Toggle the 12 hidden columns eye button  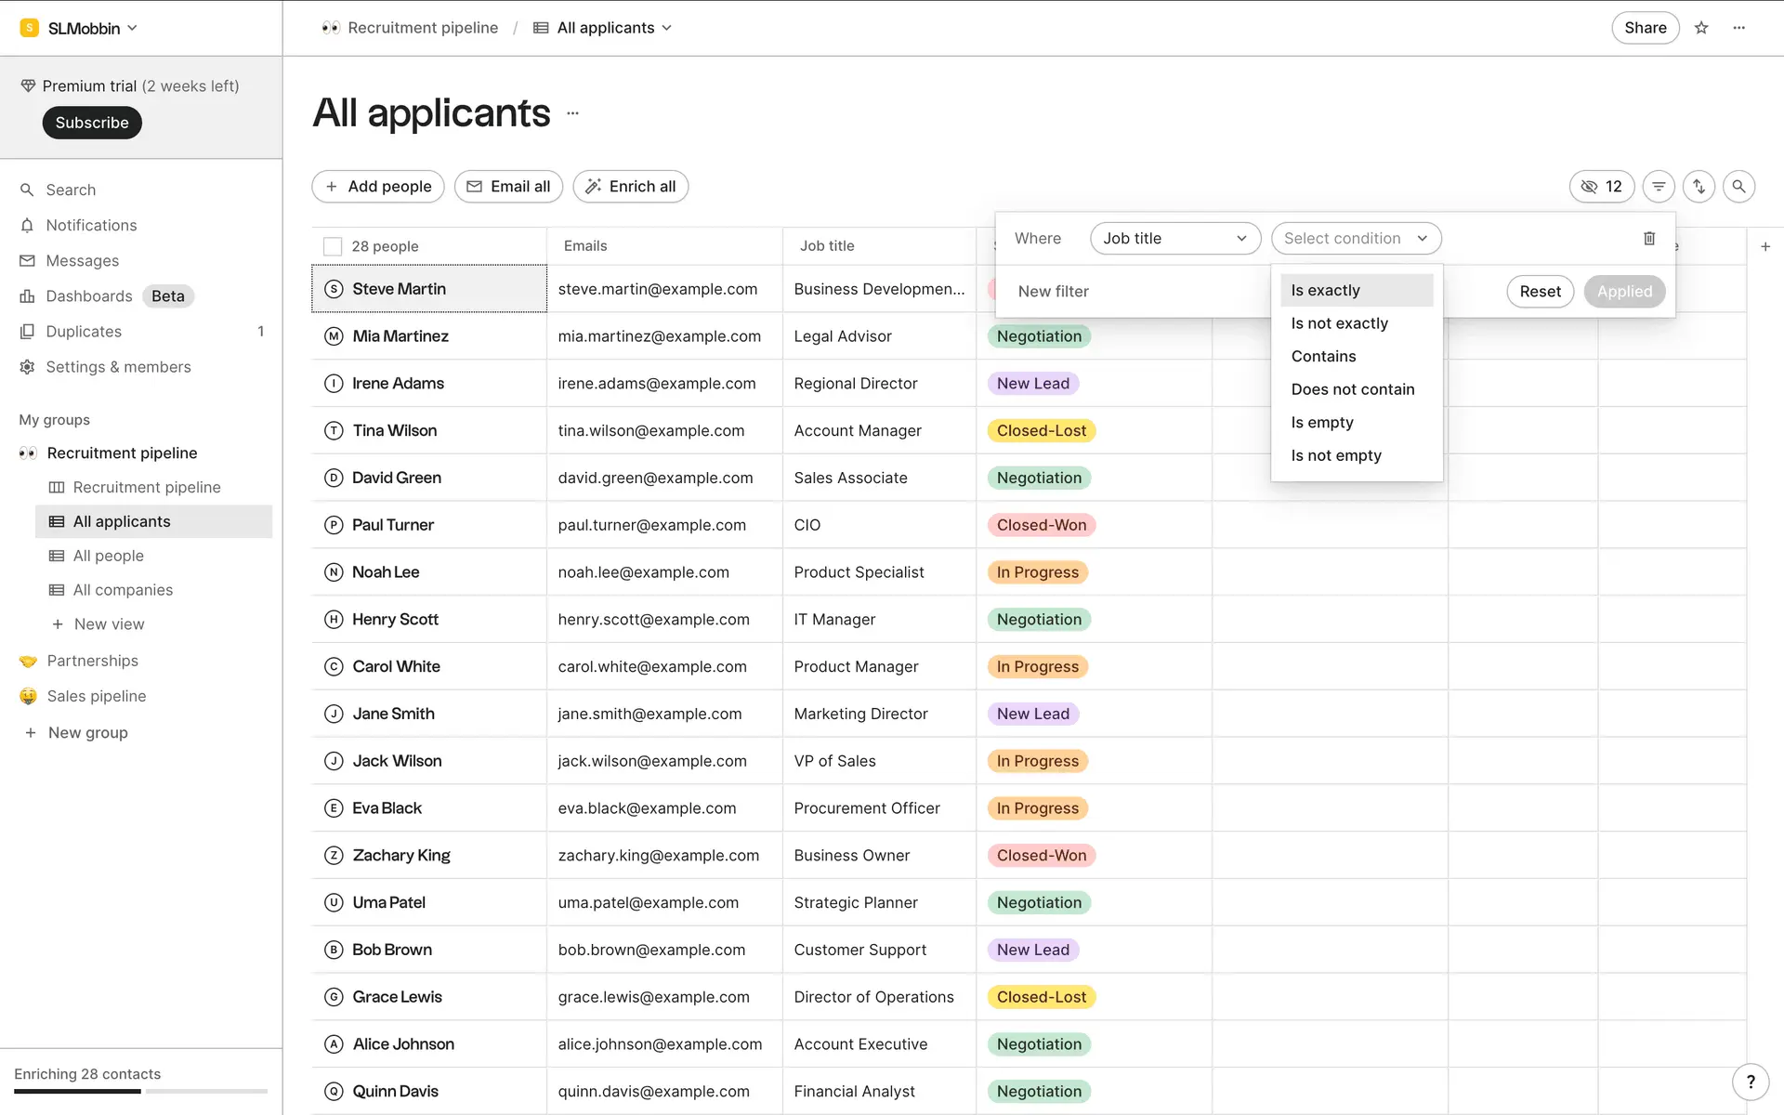tap(1601, 187)
